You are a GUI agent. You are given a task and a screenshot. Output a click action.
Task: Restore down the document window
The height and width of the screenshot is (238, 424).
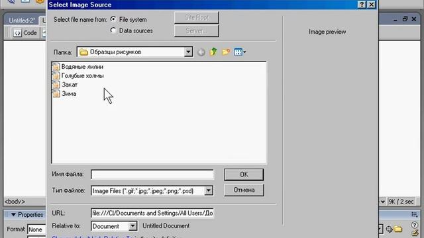click(x=405, y=19)
